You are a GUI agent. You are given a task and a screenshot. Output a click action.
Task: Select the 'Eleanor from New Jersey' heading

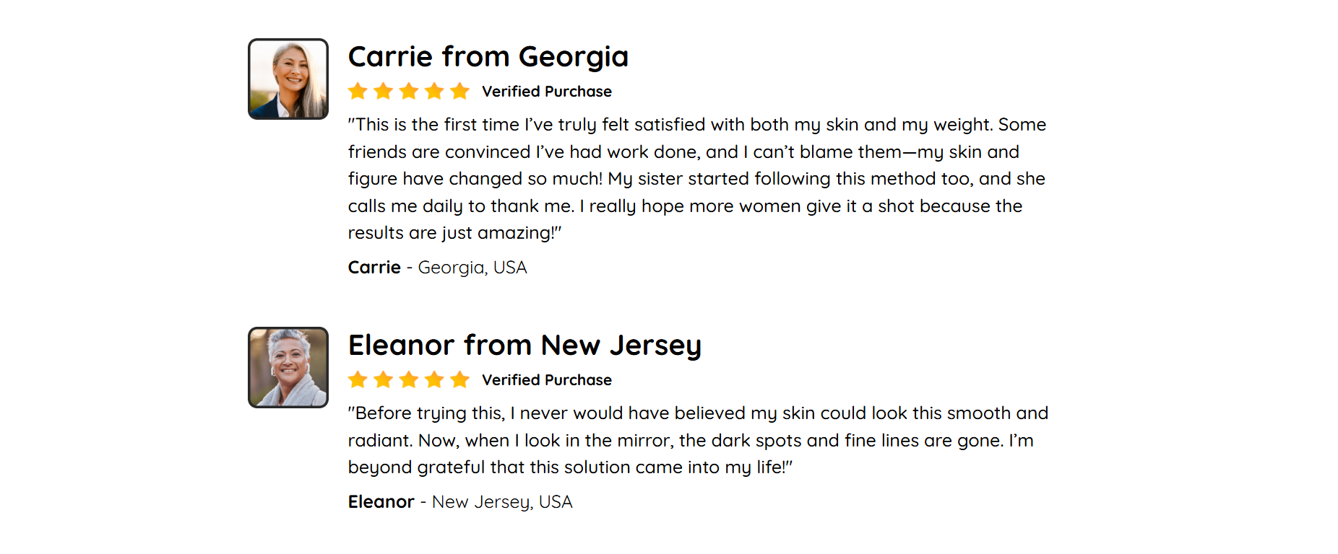pos(525,346)
